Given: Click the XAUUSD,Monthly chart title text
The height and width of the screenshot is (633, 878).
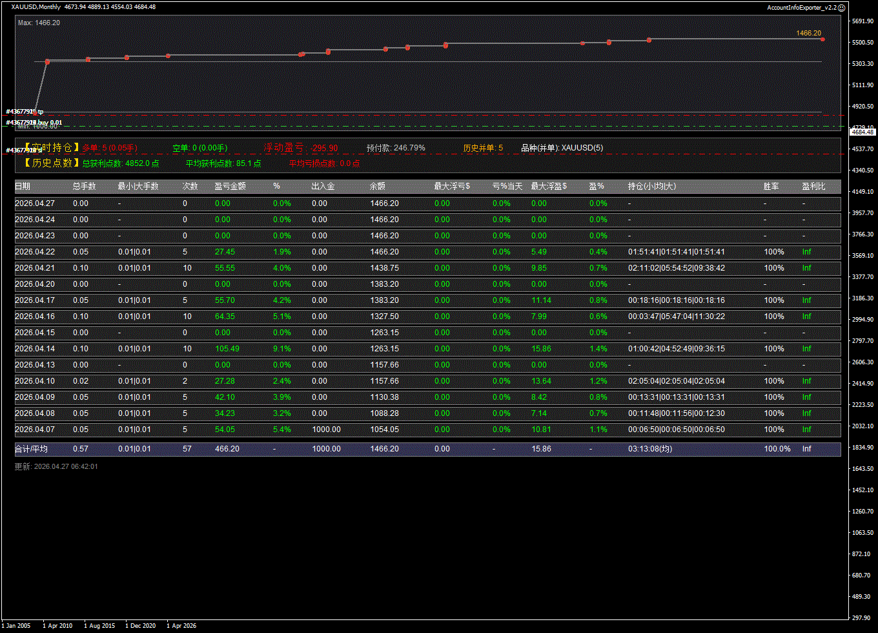Looking at the screenshot, I should (x=36, y=7).
